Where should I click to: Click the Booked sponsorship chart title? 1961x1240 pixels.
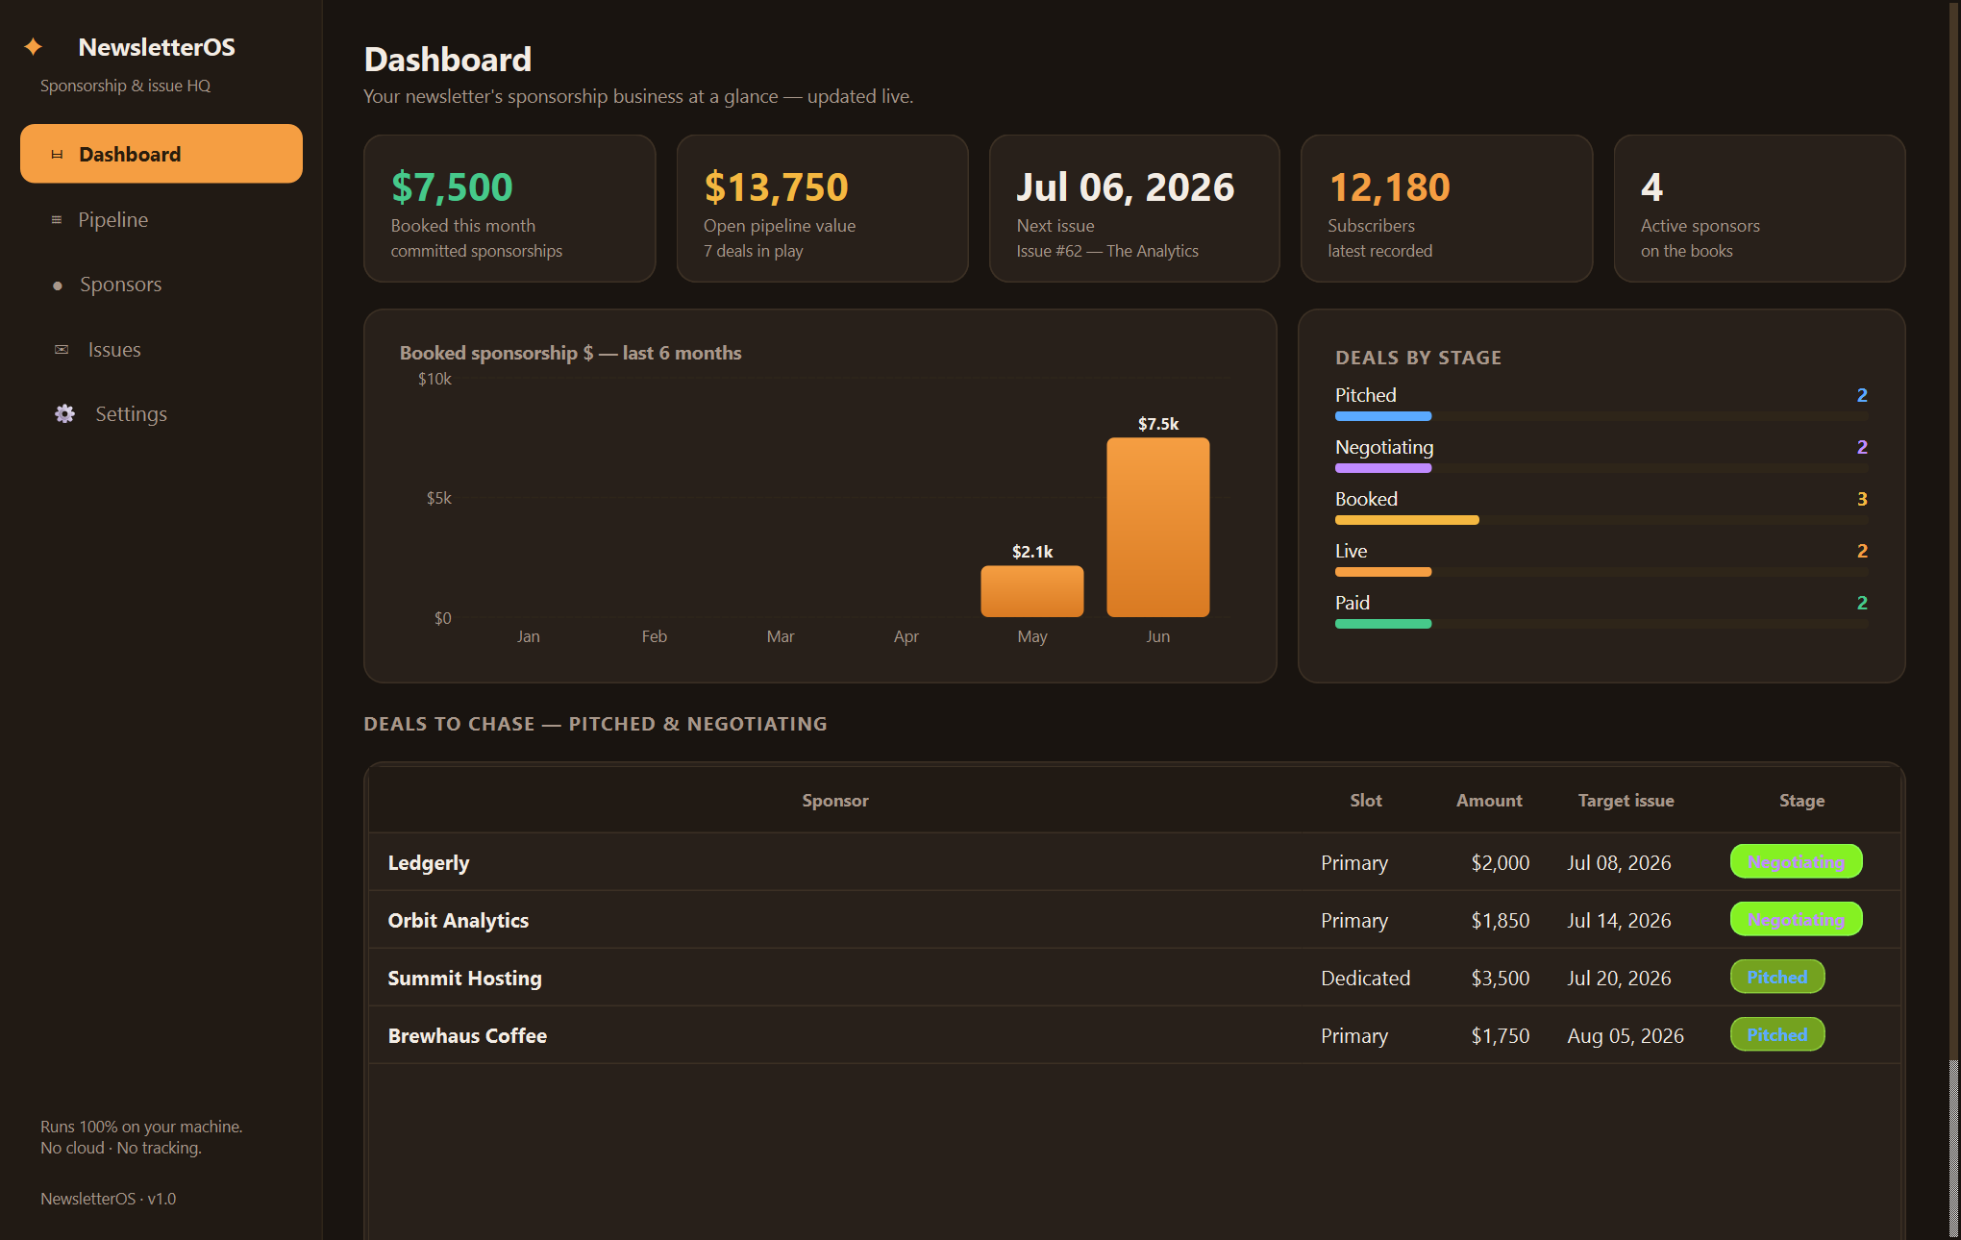570,353
